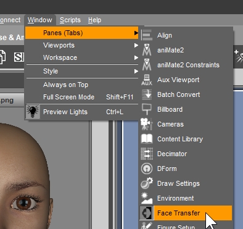Open the Cameras pane
This screenshot has height=229, width=243.
point(186,124)
